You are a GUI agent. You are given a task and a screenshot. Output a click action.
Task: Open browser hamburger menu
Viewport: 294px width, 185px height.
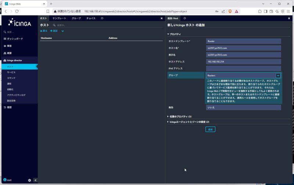(288, 11)
